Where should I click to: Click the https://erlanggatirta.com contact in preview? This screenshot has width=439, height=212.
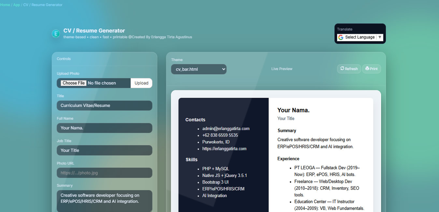[x=224, y=148]
